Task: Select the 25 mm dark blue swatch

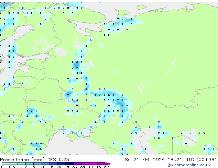Action: click(69, 164)
